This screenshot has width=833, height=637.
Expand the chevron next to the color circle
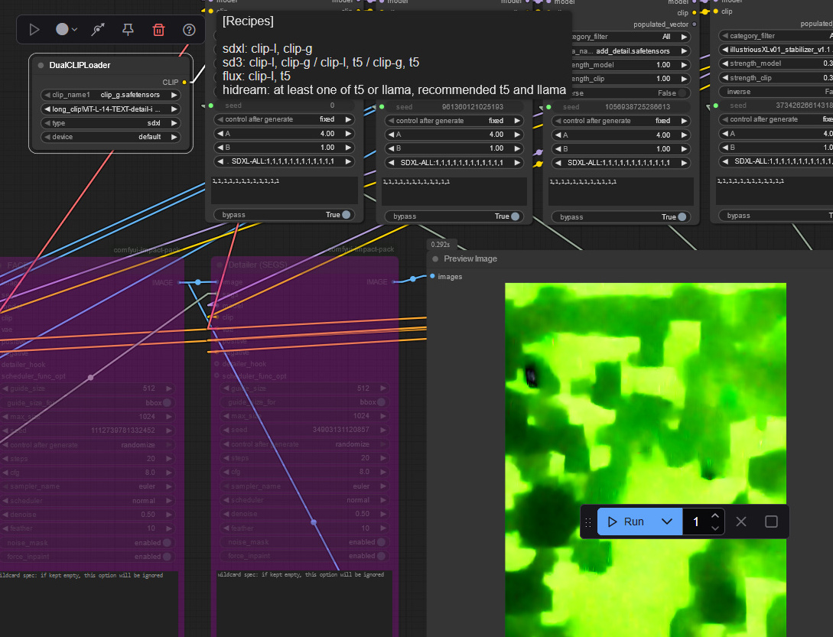[x=74, y=30]
